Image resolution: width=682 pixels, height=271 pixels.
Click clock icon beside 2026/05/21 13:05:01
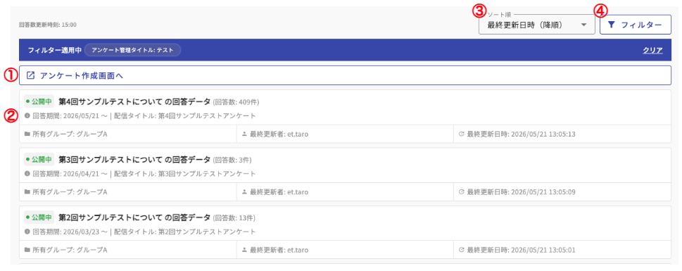pos(462,250)
